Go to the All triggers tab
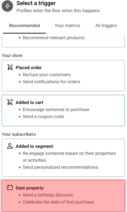The height and width of the screenshot is (212, 127). tap(106, 25)
